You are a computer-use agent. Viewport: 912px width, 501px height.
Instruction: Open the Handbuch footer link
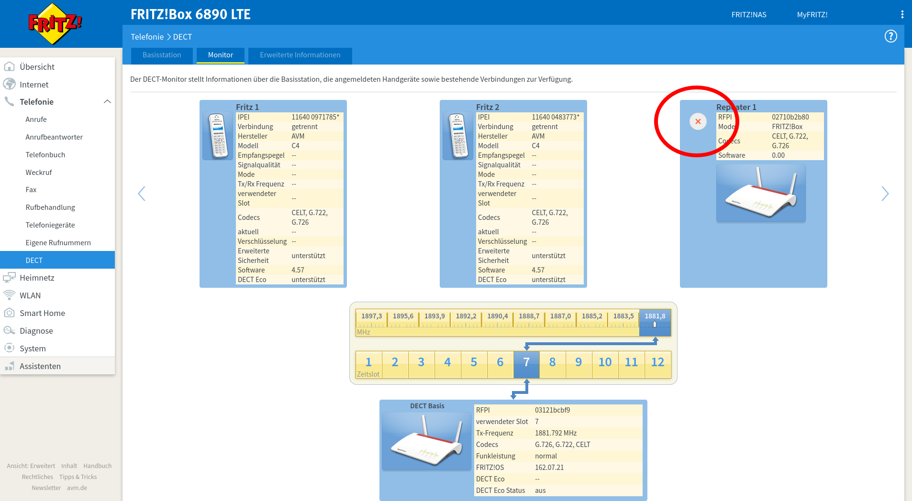point(97,466)
